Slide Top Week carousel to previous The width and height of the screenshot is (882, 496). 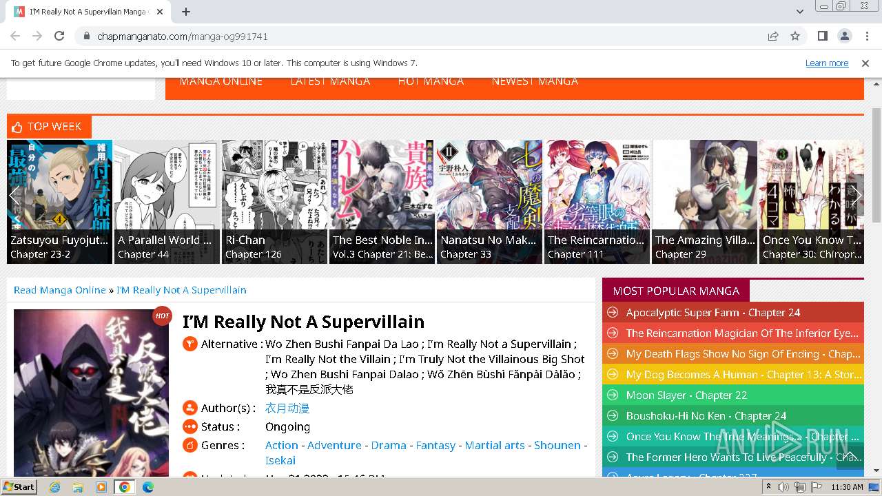15,194
